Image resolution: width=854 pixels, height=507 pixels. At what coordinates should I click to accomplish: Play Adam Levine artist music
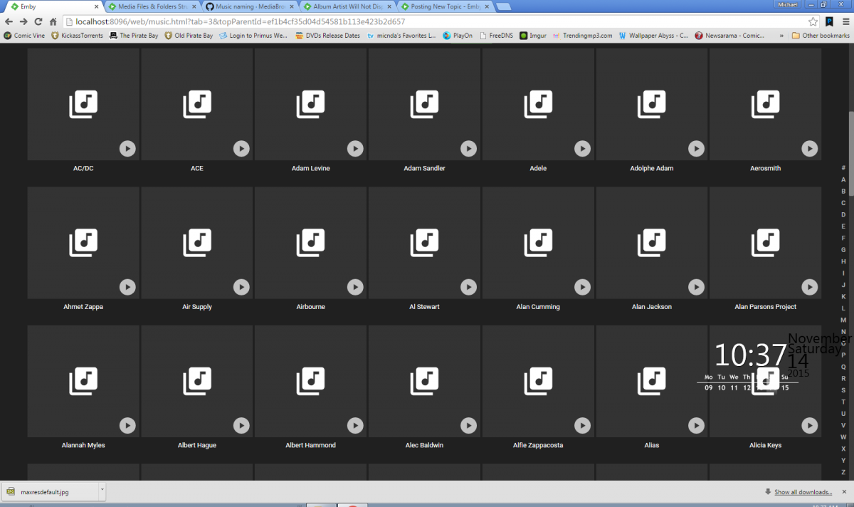(355, 148)
